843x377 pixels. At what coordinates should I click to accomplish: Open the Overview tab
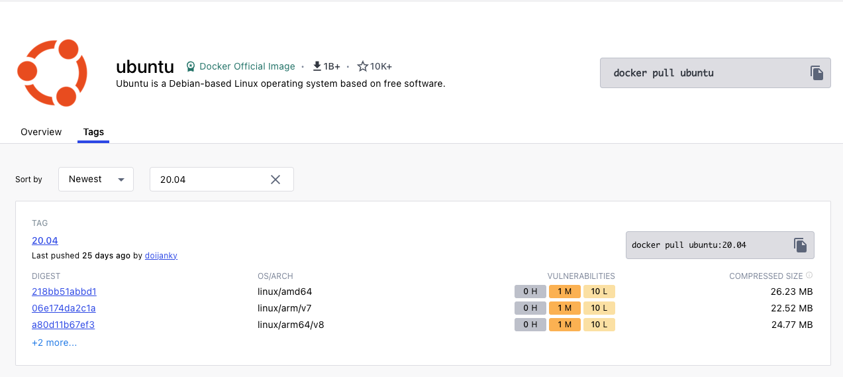pyautogui.click(x=41, y=132)
